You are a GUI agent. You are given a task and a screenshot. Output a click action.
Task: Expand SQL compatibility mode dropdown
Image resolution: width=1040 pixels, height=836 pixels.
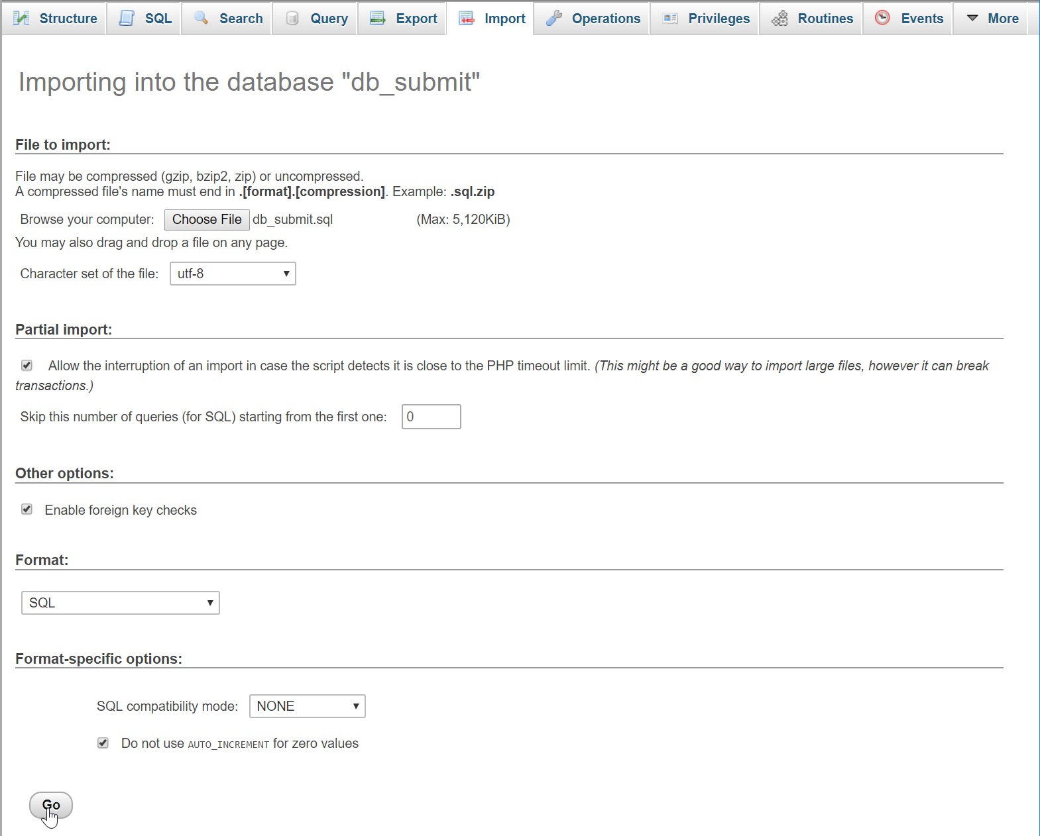(x=307, y=706)
